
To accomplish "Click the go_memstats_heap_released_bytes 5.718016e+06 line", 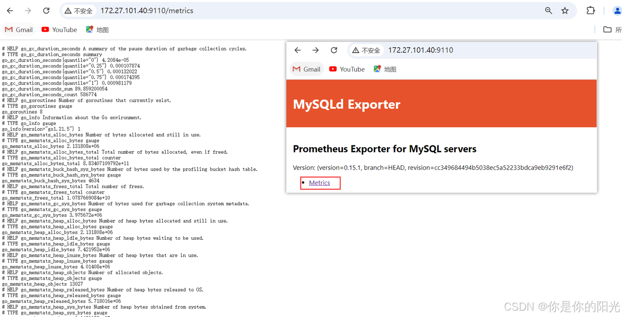I will [61, 301].
